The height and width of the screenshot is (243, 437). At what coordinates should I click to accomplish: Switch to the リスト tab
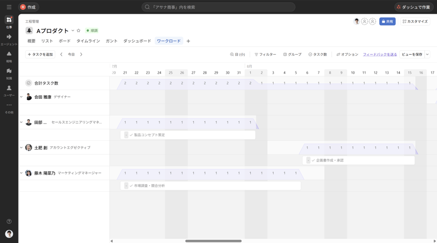point(47,41)
